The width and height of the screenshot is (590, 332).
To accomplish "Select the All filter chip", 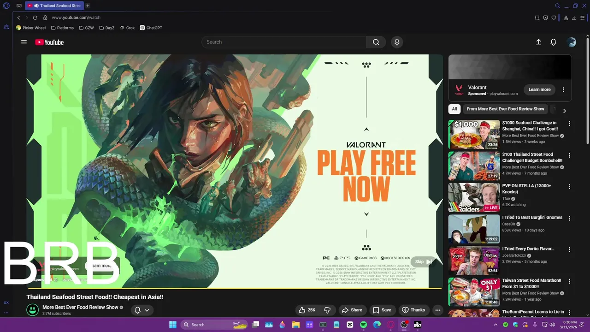I will (x=454, y=109).
